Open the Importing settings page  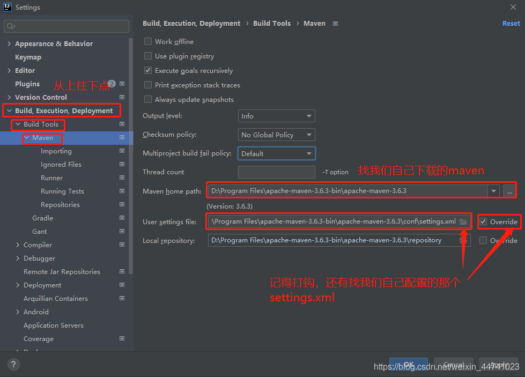(56, 151)
